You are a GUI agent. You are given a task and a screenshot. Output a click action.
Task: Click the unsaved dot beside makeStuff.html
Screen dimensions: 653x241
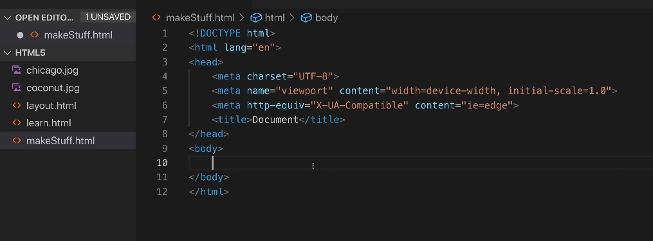tap(19, 35)
